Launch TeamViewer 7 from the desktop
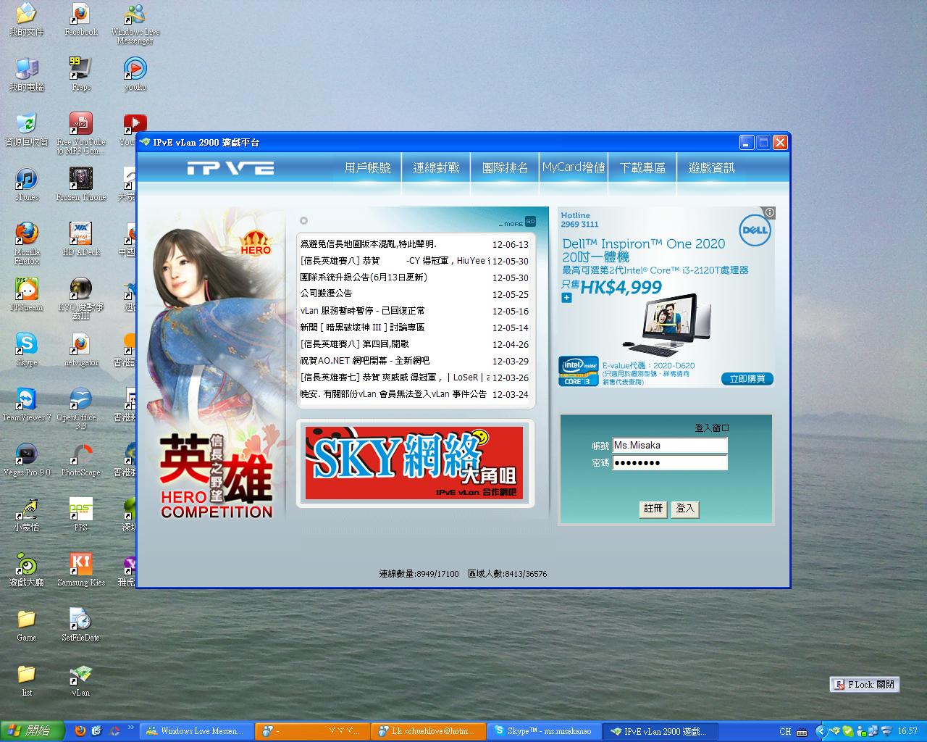Image resolution: width=927 pixels, height=742 pixels. [26, 406]
